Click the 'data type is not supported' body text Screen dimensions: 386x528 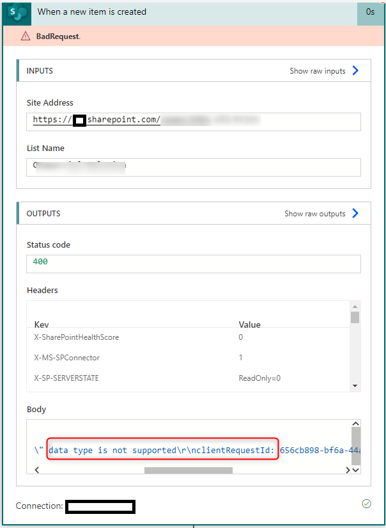click(112, 450)
